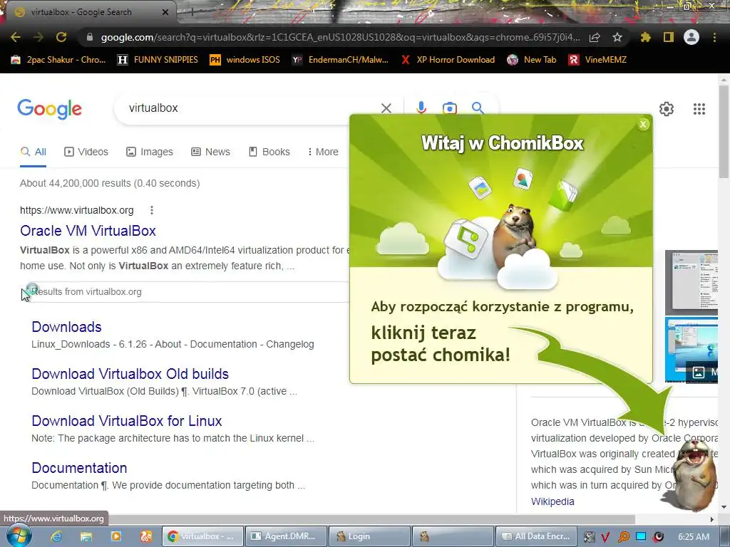Viewport: 730px width, 547px height.
Task: Click the Linux_Downloads text under Downloads
Action: coord(71,344)
